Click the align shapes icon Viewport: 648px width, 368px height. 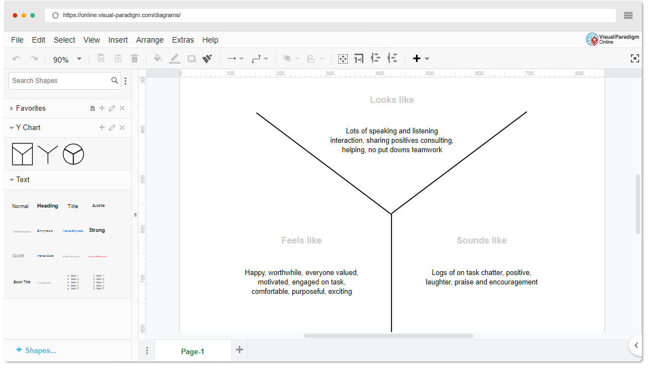311,59
